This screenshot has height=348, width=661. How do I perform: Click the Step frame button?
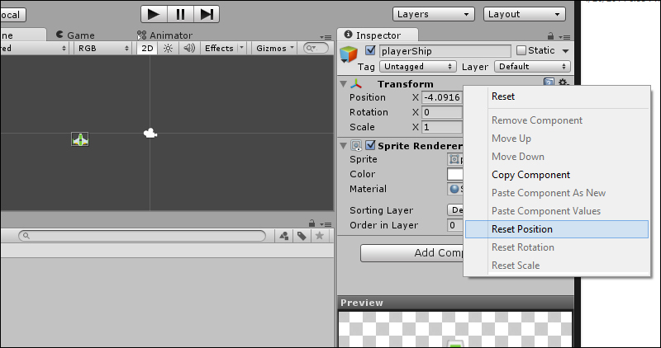click(207, 14)
